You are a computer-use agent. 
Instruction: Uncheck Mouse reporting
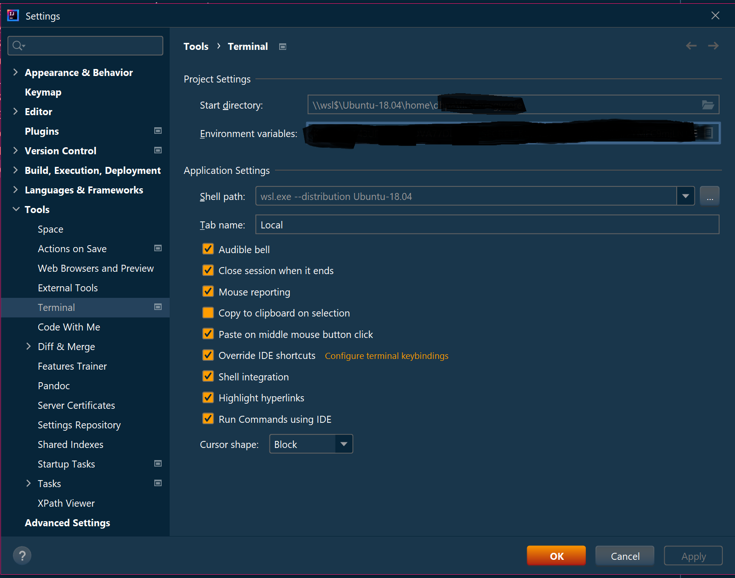[x=208, y=291]
